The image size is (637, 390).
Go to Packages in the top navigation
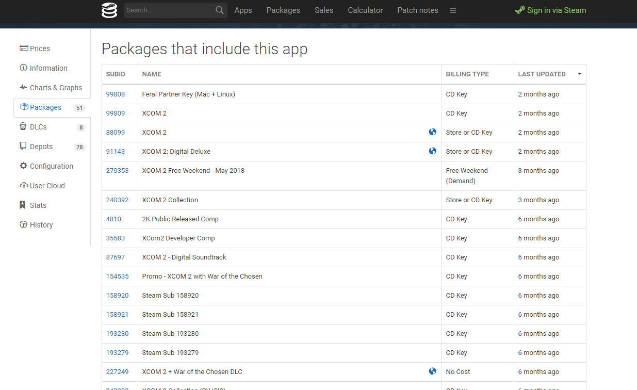click(x=283, y=10)
